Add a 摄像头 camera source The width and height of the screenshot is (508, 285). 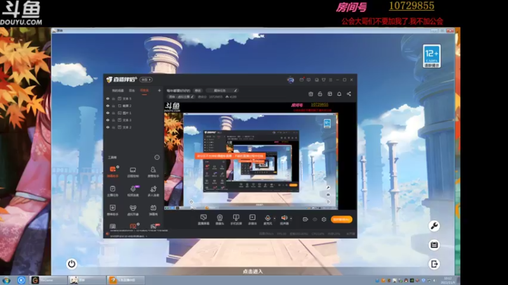click(220, 219)
